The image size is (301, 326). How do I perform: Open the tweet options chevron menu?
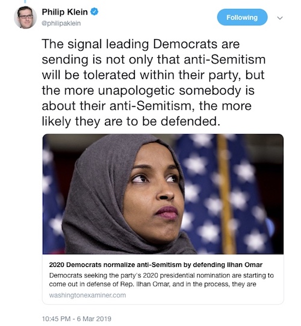[x=280, y=18]
